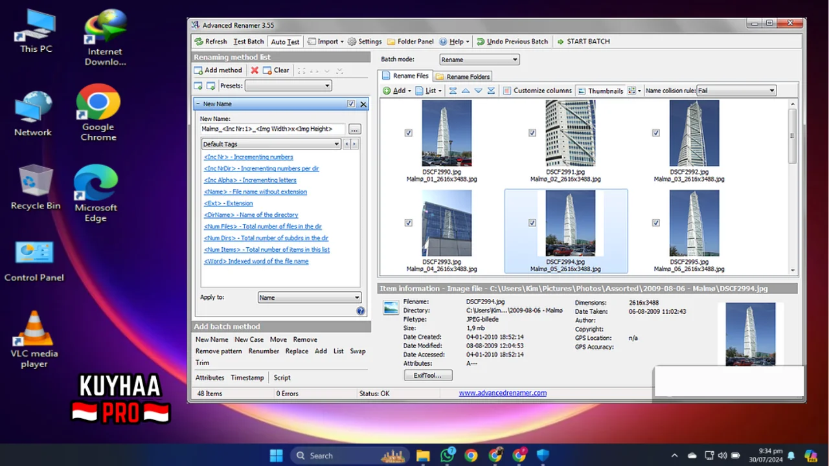Uncheck the DSCF2990.jpg checkbox
The height and width of the screenshot is (466, 829).
[x=409, y=133]
